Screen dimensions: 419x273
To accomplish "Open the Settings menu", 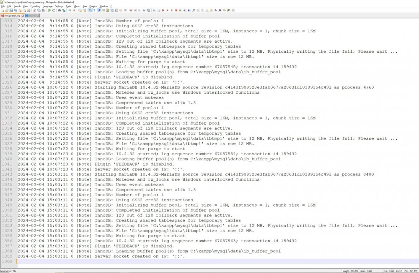I will pos(58,7).
